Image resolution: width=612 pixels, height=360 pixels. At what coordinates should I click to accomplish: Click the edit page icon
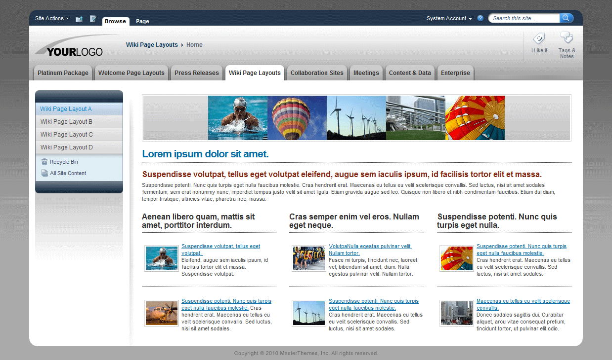point(93,19)
